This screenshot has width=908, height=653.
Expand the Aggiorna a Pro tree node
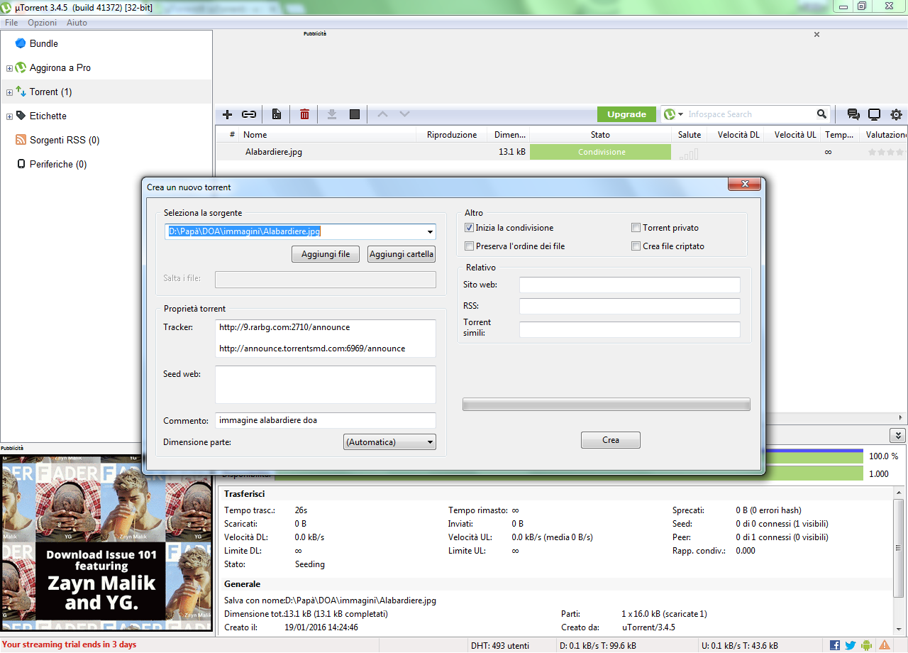9,68
